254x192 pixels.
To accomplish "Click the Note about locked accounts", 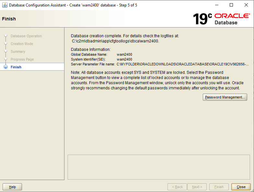I will [157, 80].
